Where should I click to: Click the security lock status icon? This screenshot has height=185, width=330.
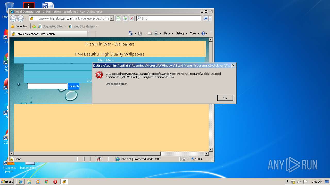coord(183,159)
